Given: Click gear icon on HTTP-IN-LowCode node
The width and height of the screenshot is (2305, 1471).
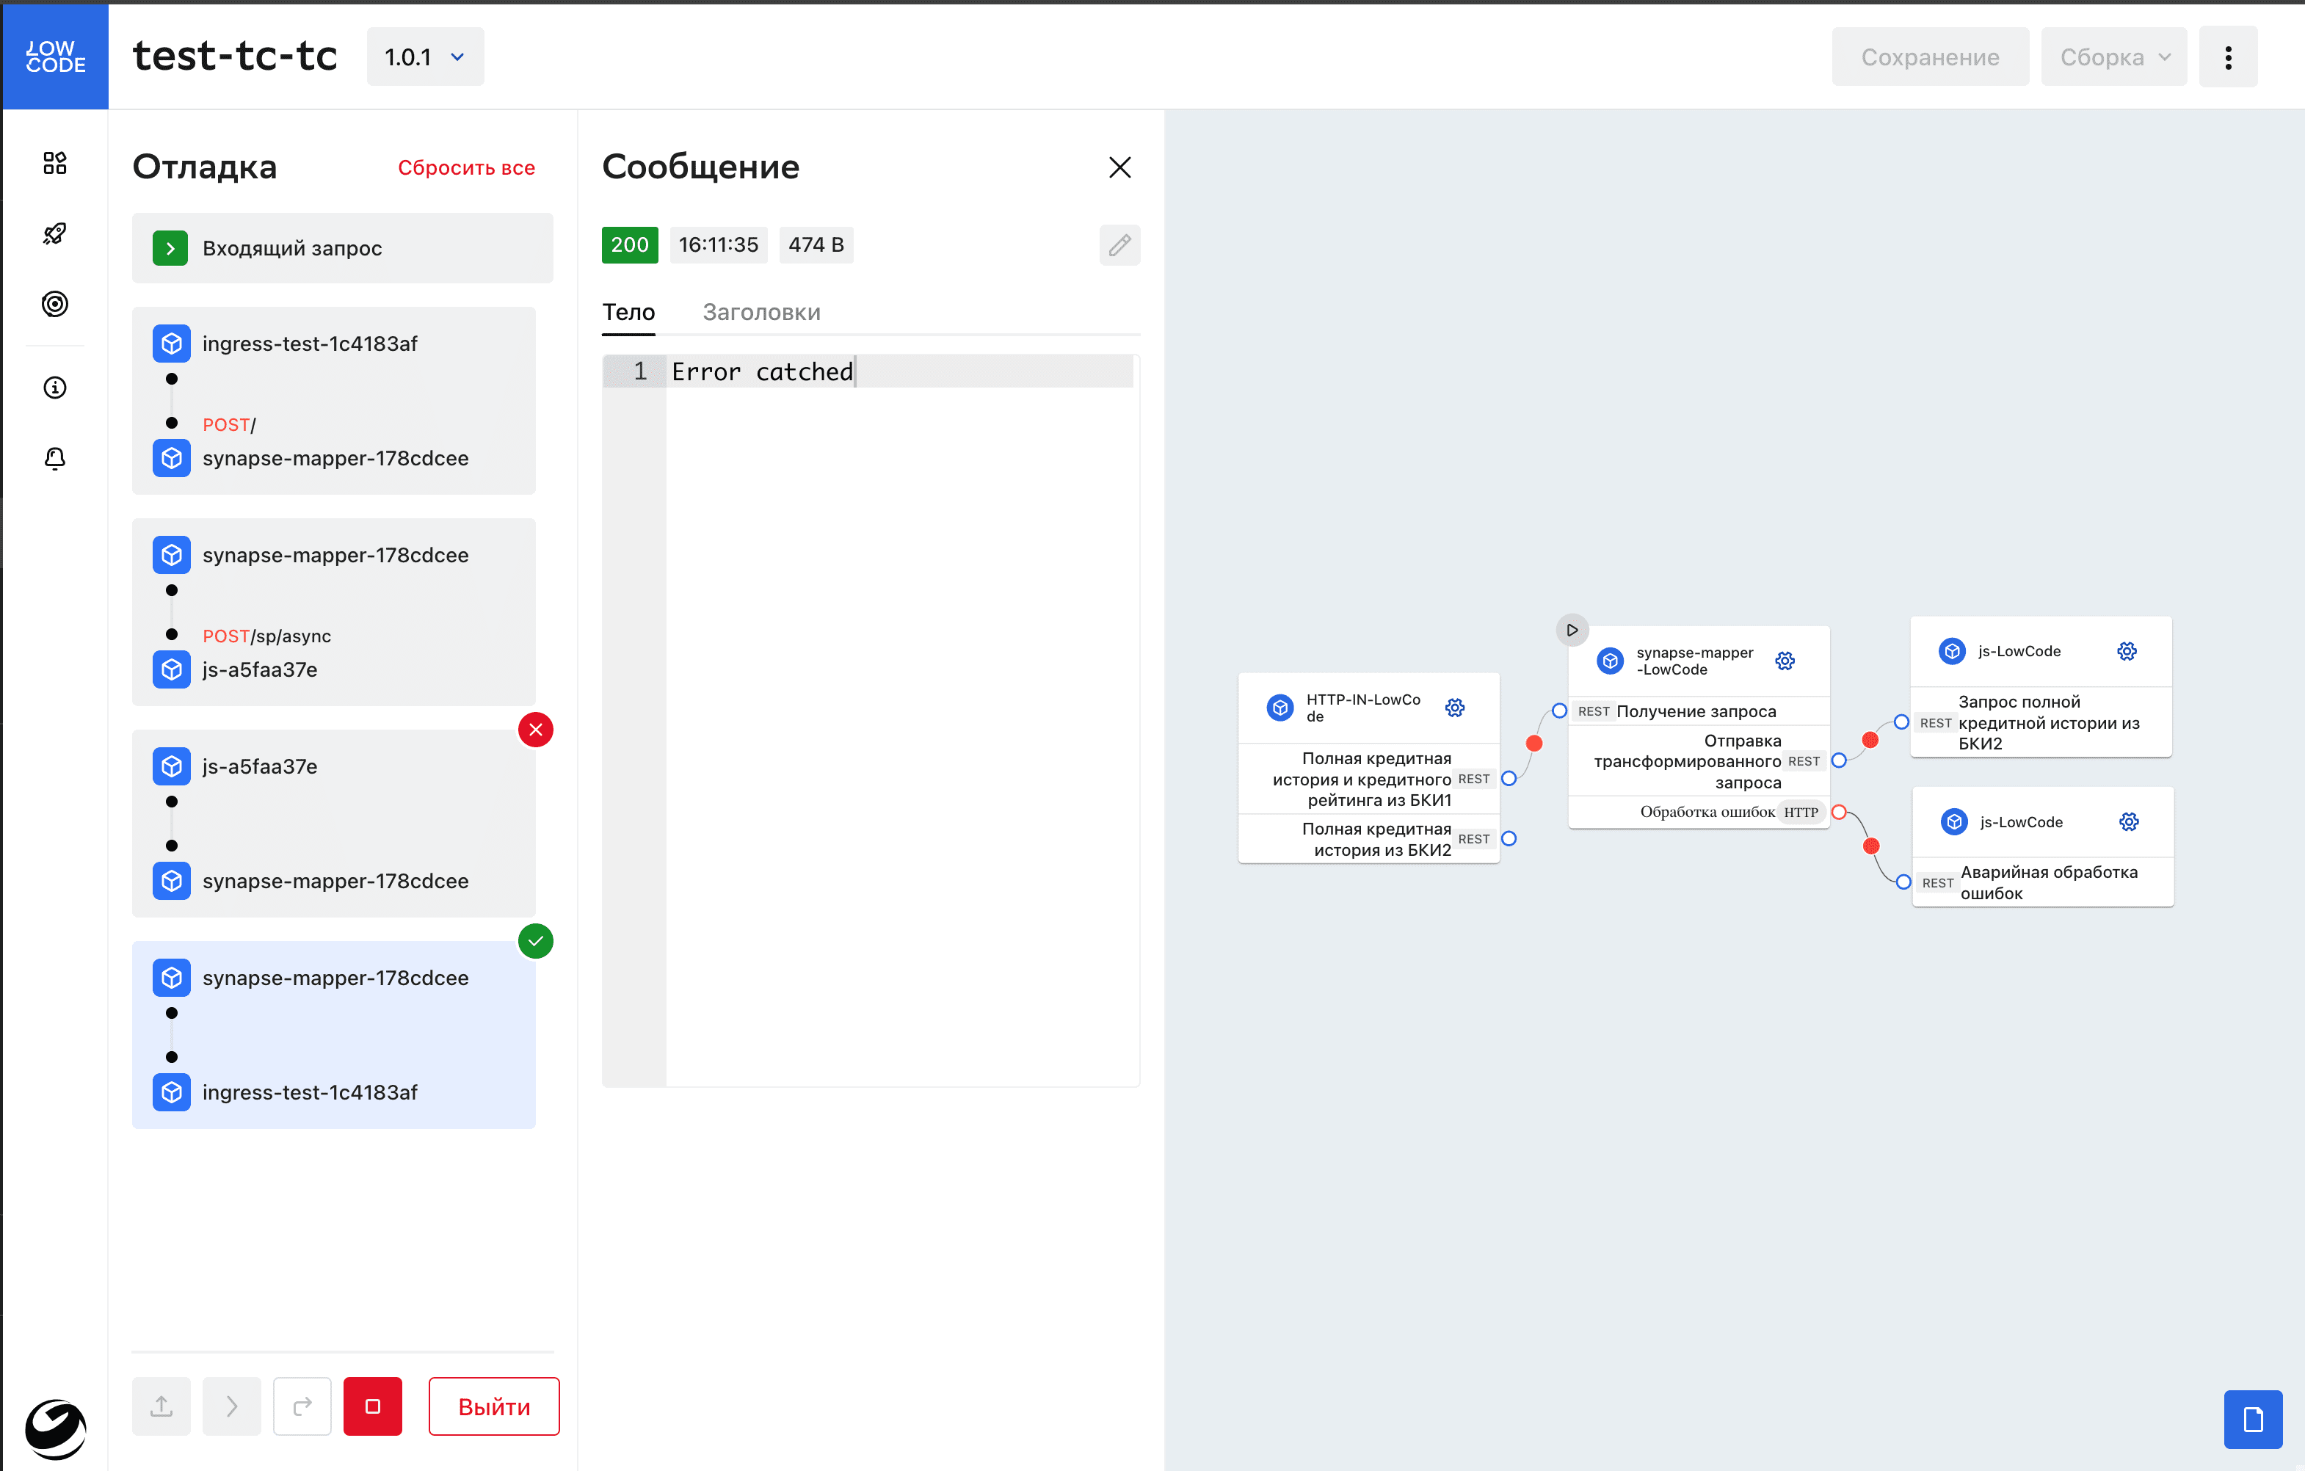Looking at the screenshot, I should tap(1454, 708).
